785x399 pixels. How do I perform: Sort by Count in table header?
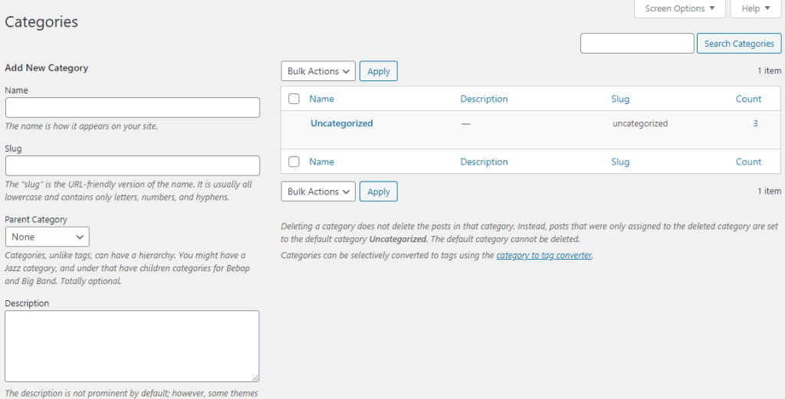coord(748,99)
